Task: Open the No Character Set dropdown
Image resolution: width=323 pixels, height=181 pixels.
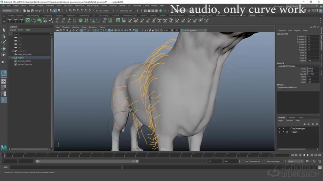Action: pyautogui.click(x=253, y=161)
